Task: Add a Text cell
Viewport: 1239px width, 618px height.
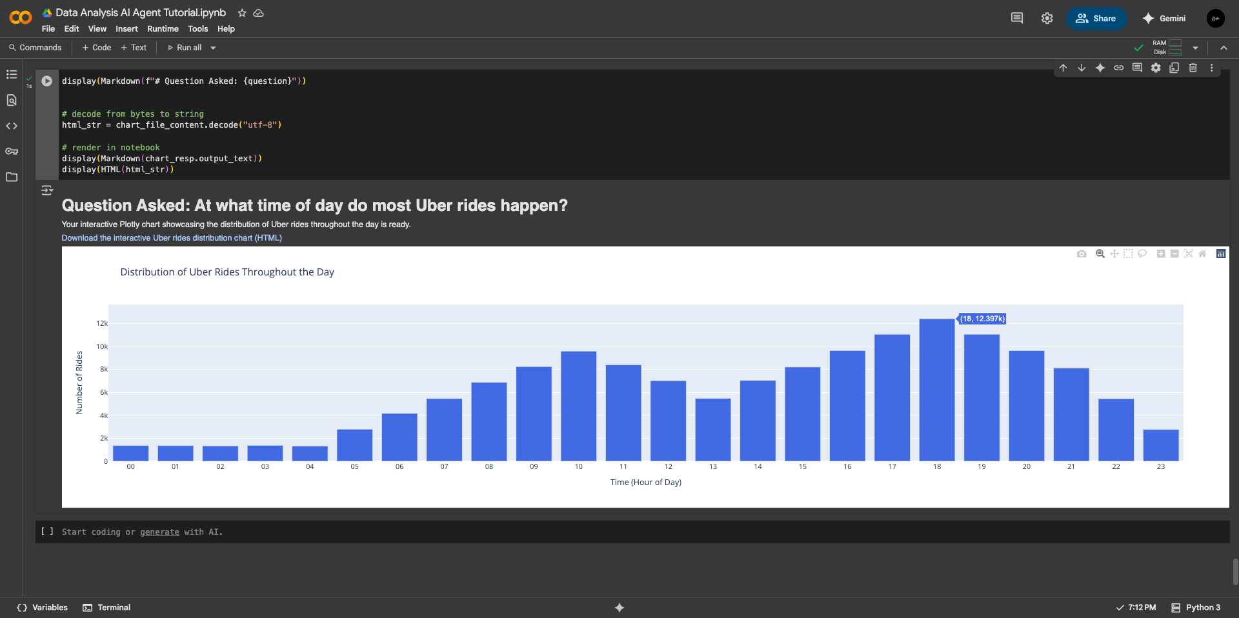Action: pyautogui.click(x=134, y=48)
